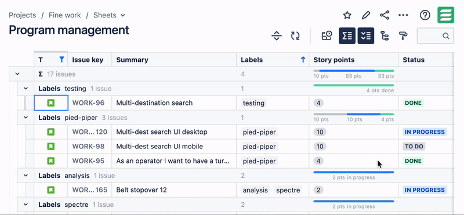The image size is (464, 215).
Task: Open the hierarchy structure icon
Action: (x=385, y=36)
